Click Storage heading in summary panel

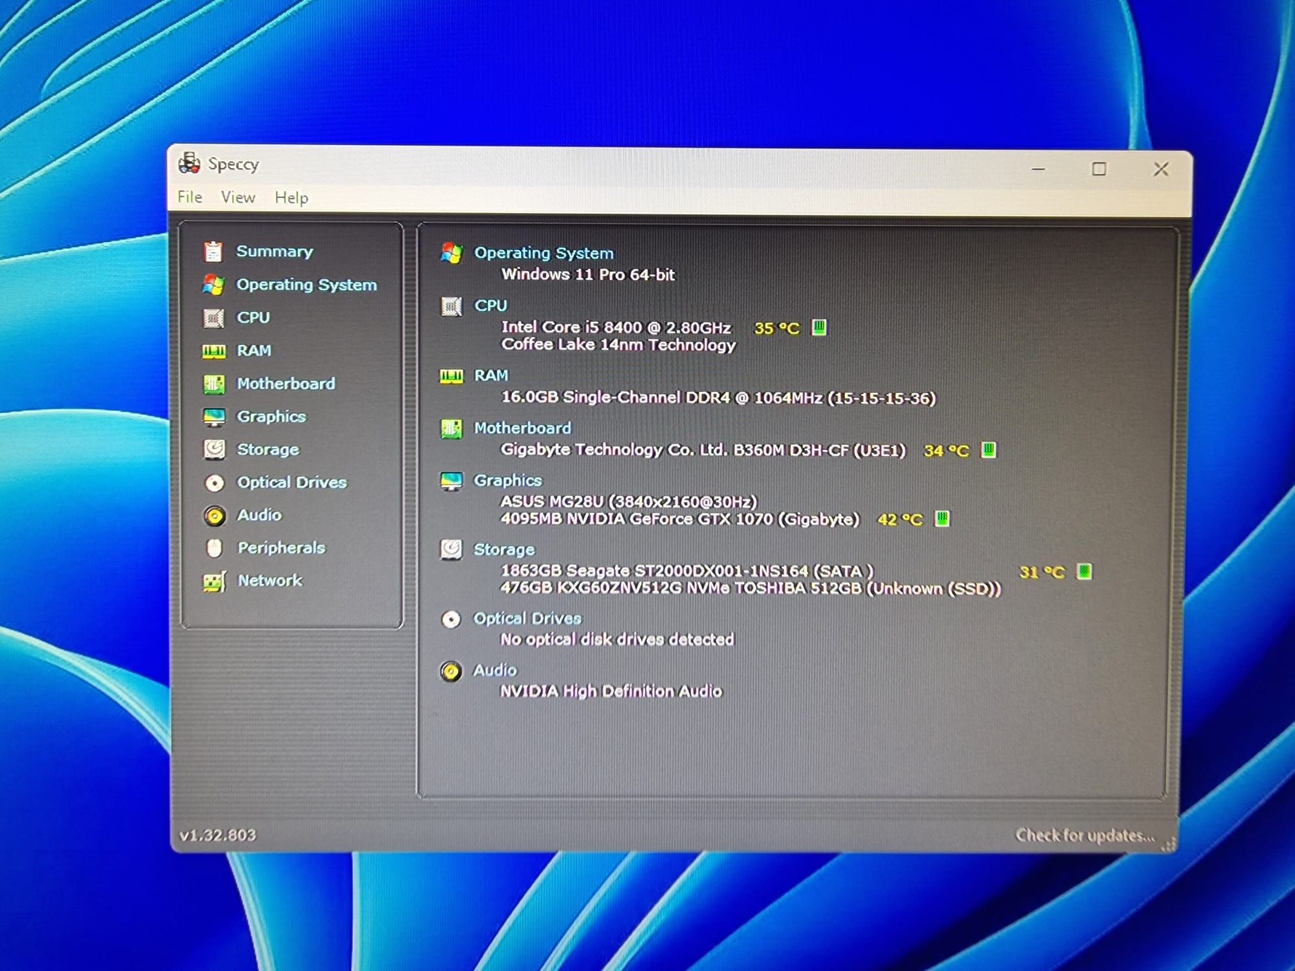click(504, 550)
